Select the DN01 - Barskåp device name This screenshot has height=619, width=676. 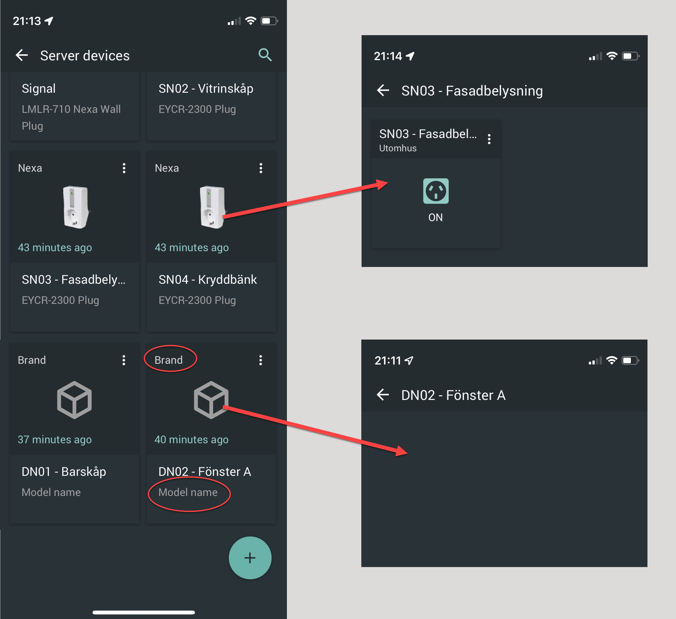pyautogui.click(x=64, y=472)
